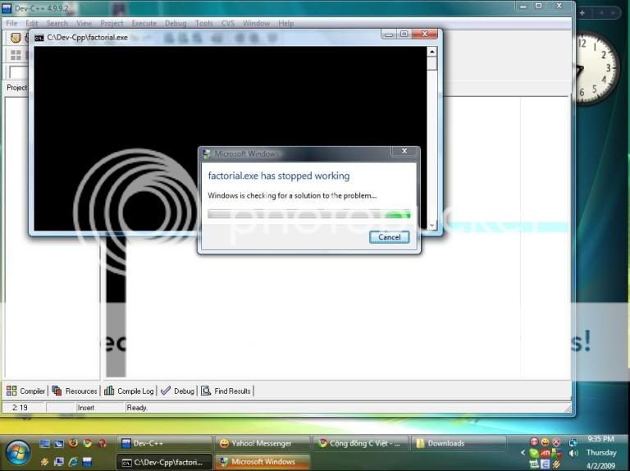Cancel the factorial.exe problem check
This screenshot has width=630, height=471.
pos(390,237)
